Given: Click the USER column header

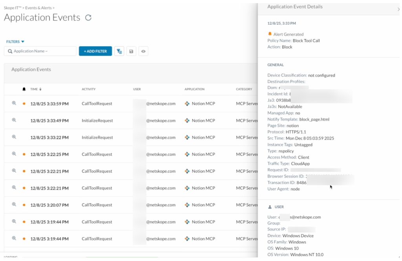Looking at the screenshot, I should pyautogui.click(x=137, y=89).
